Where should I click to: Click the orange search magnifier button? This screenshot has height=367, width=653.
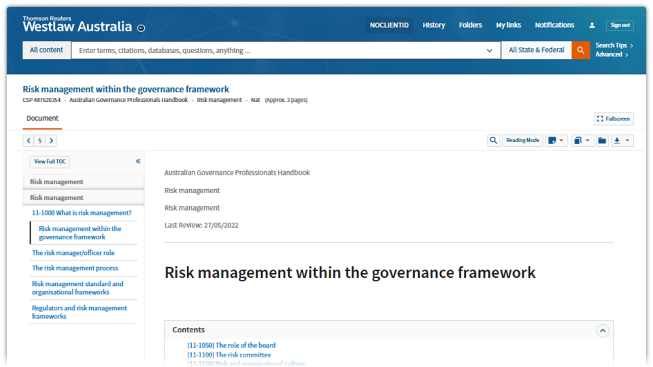point(581,50)
